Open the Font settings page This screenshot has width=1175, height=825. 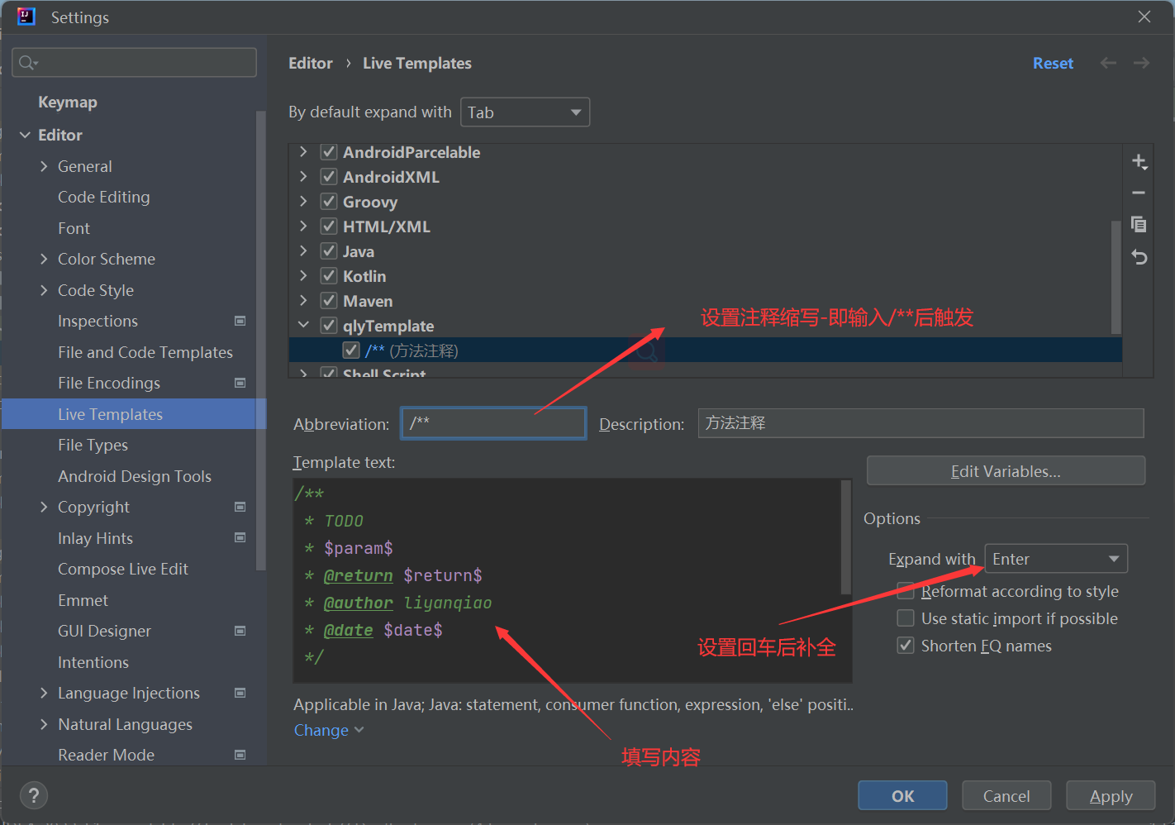coord(74,228)
